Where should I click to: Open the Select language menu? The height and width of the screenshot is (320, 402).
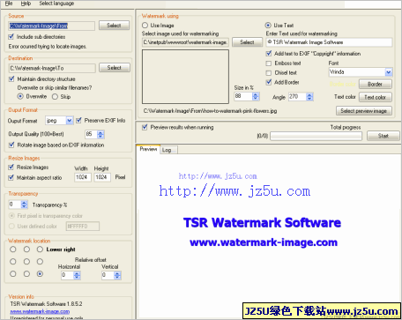coord(56,4)
